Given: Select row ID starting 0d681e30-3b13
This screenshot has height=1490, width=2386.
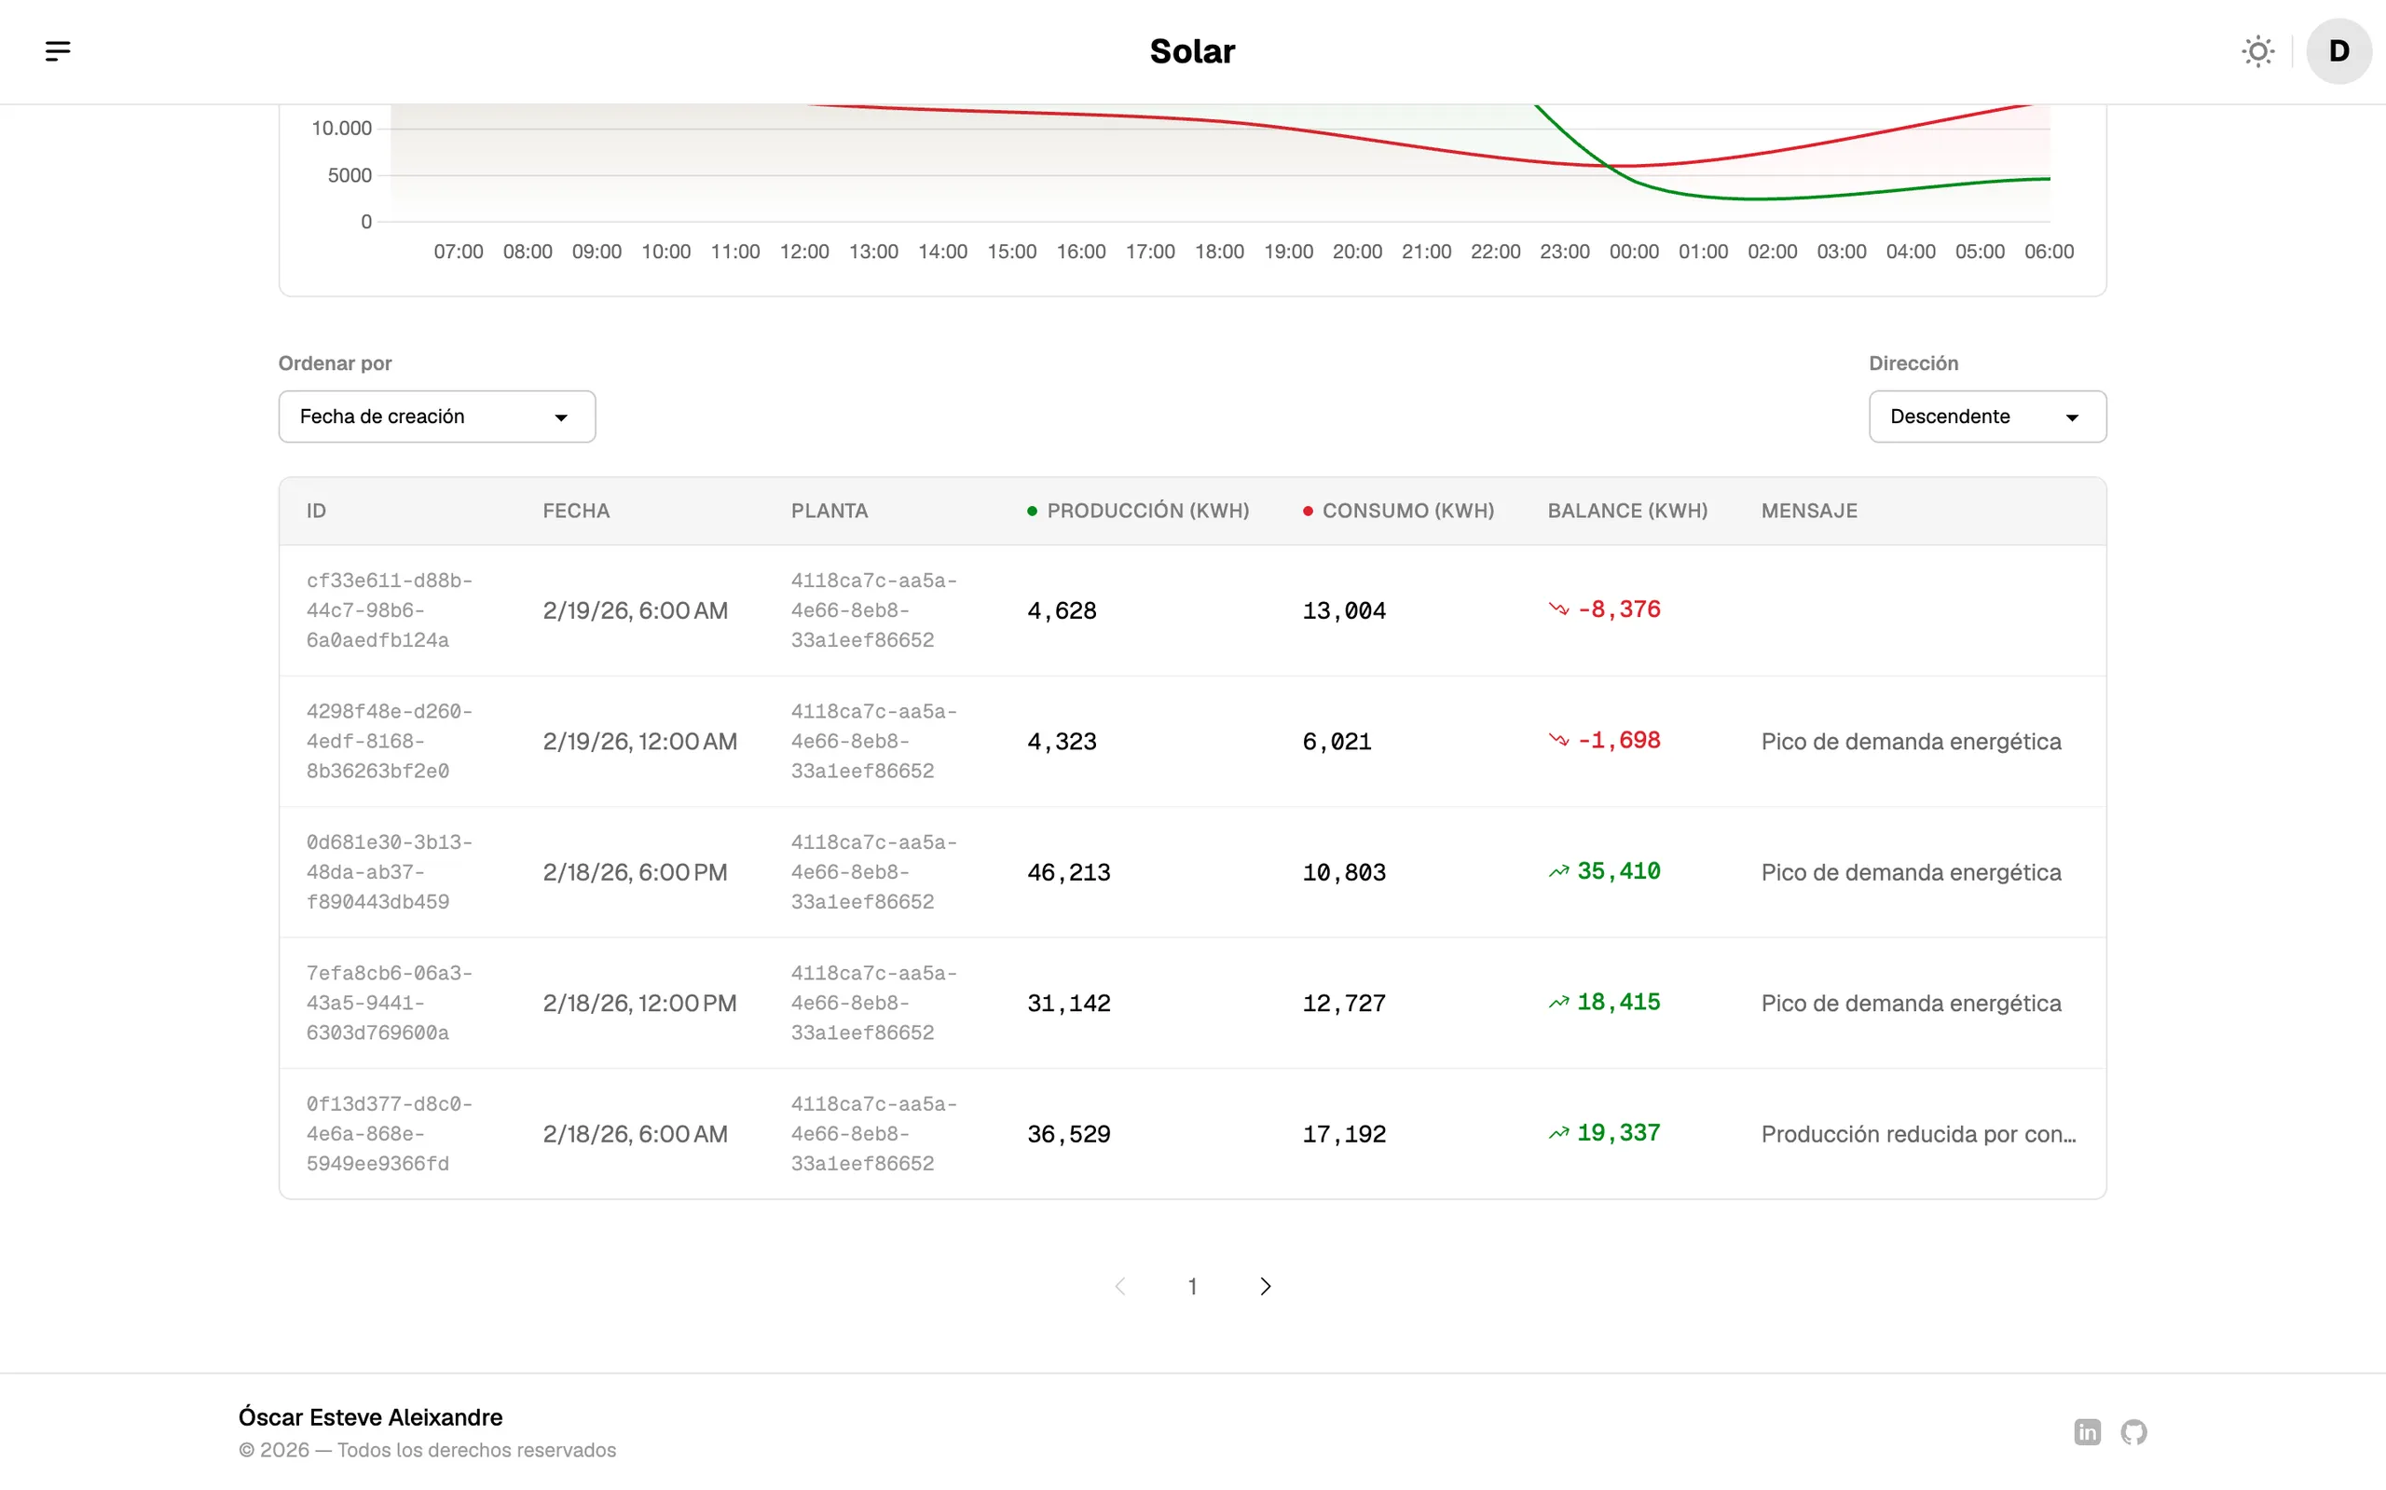Looking at the screenshot, I should 390,872.
